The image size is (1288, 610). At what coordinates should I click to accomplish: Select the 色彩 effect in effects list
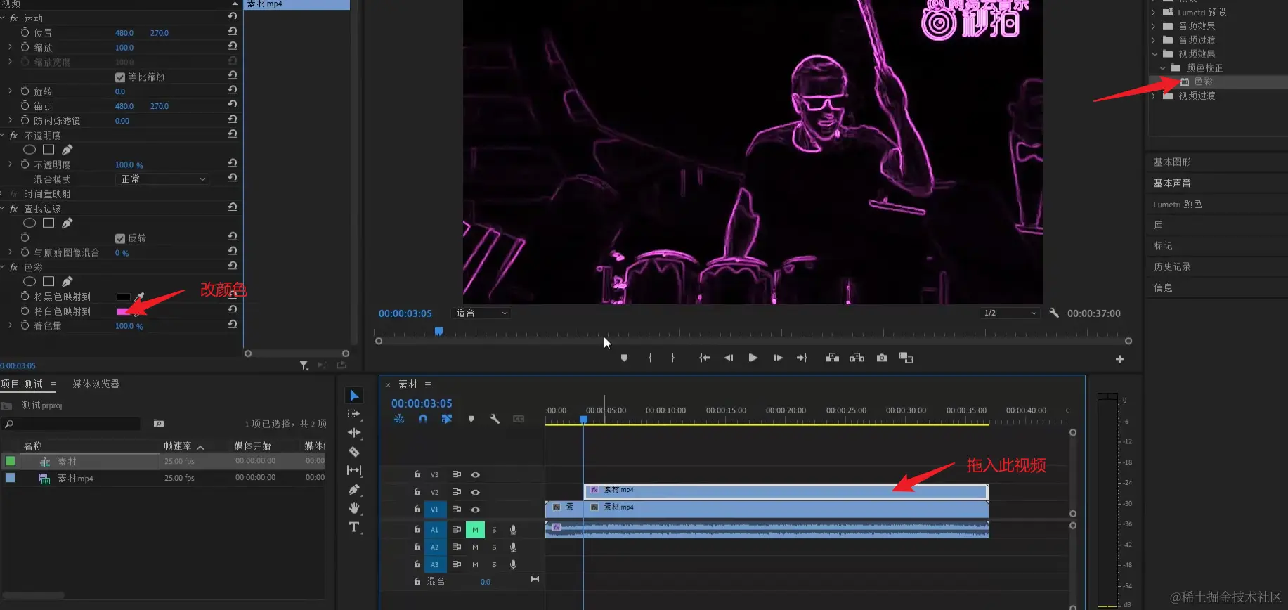coord(1203,82)
